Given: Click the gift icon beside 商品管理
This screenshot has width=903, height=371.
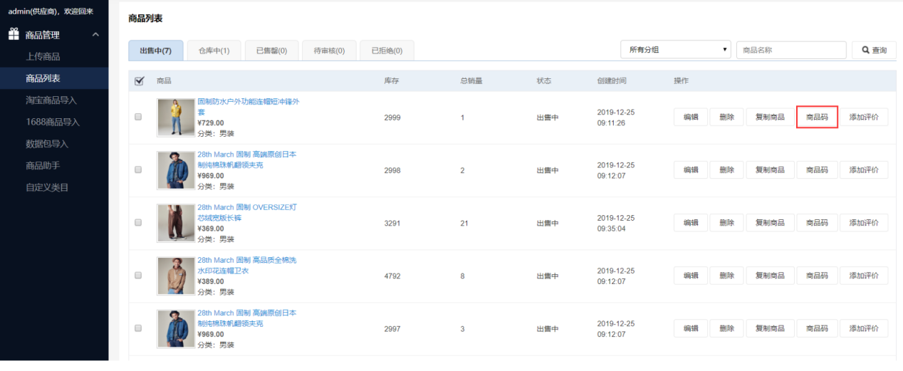Looking at the screenshot, I should (x=14, y=34).
